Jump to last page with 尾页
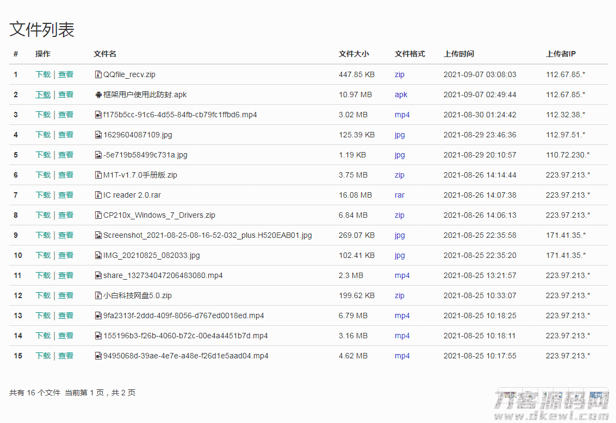Viewport: 616px width, 423px height. [x=596, y=395]
